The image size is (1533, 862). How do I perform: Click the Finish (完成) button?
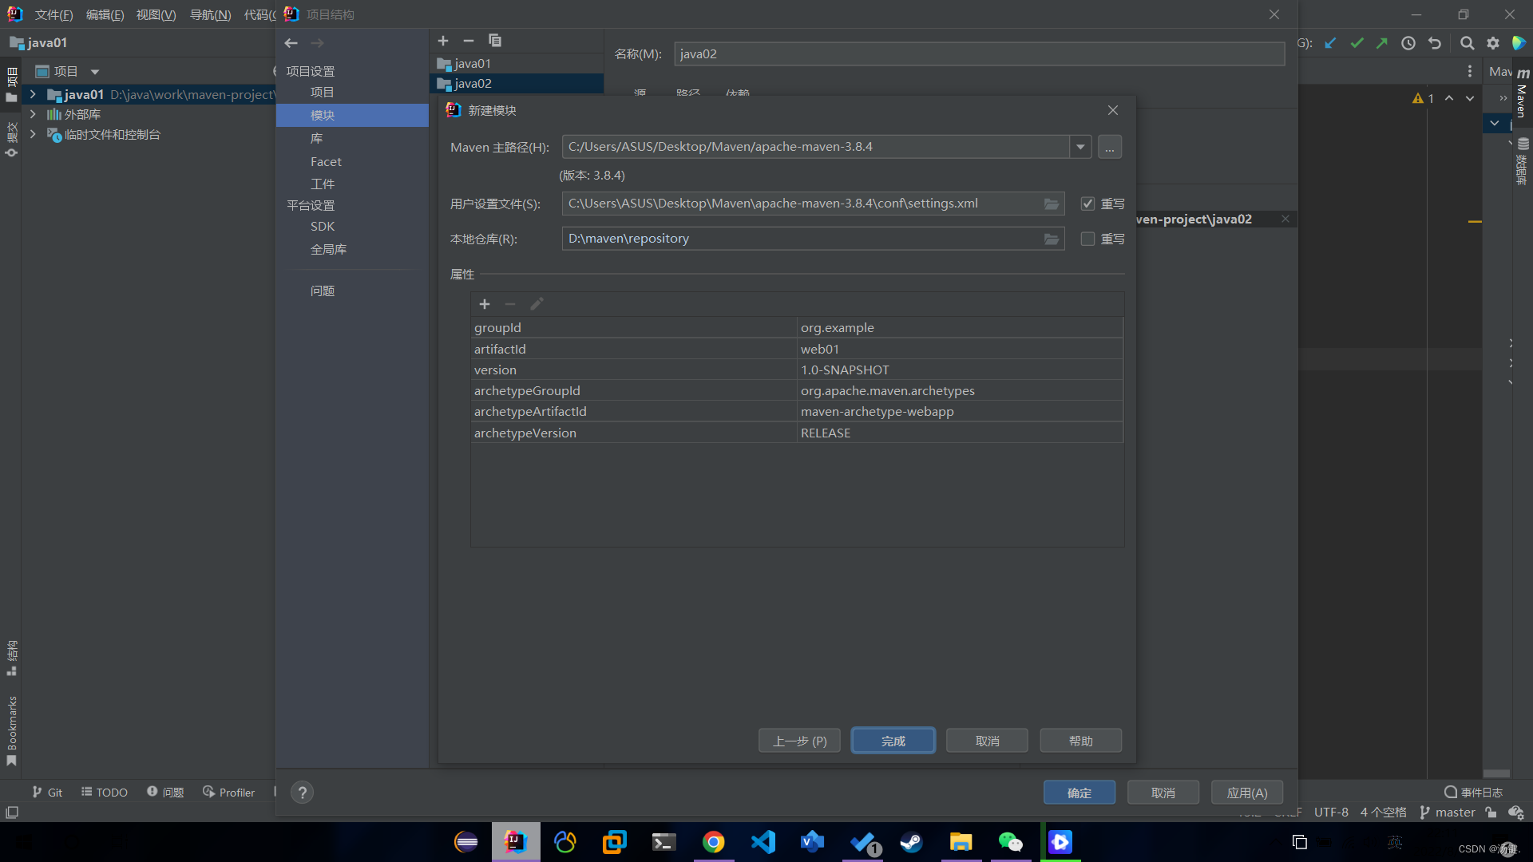coord(893,741)
